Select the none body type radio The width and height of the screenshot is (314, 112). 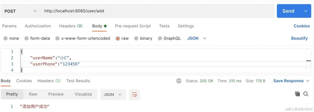6,38
